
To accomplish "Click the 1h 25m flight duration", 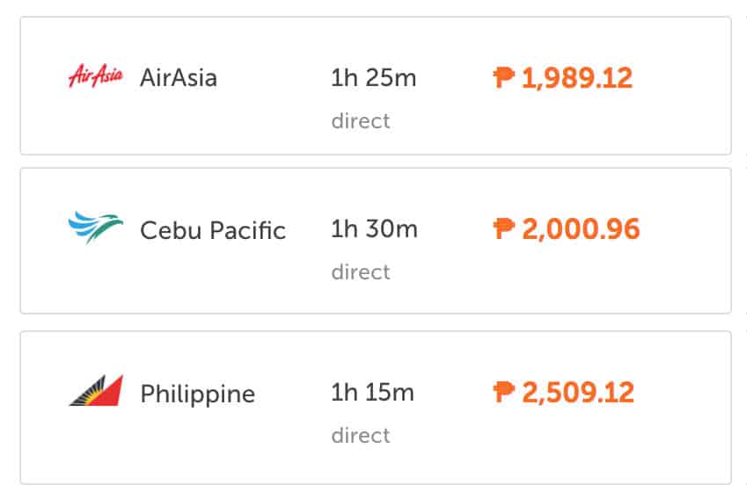I will (x=373, y=78).
